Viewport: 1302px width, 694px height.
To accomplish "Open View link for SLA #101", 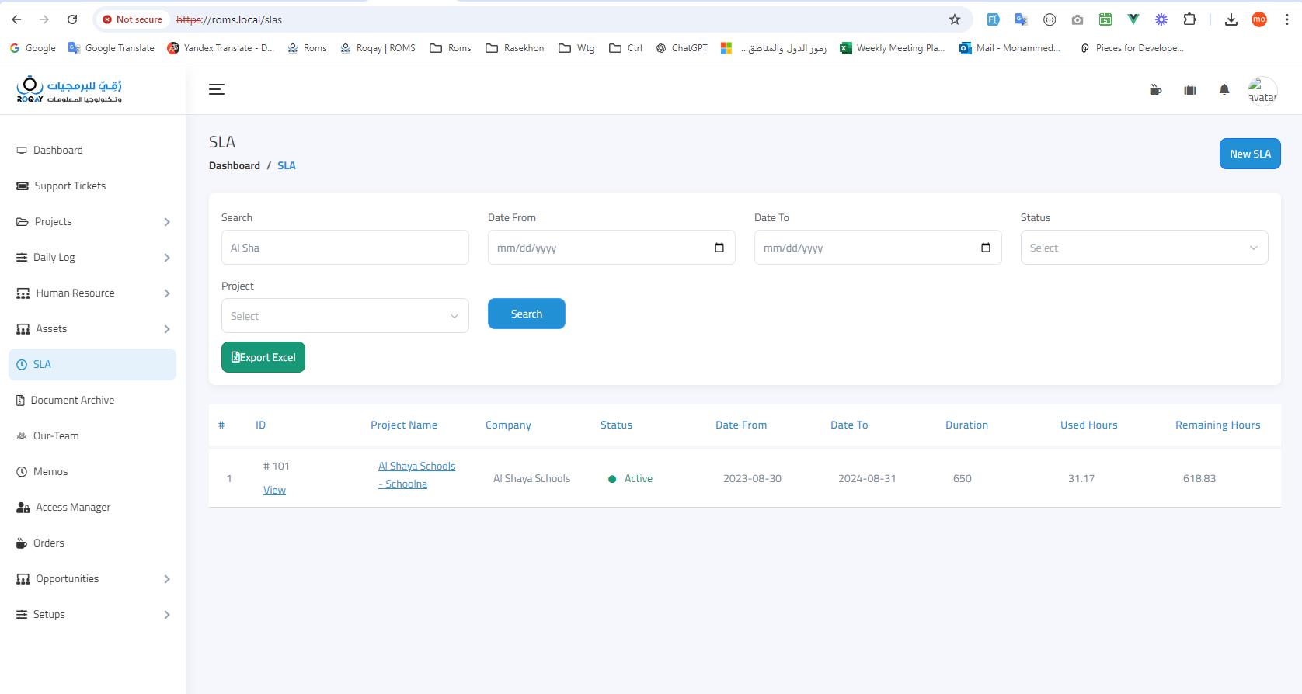I will coord(274,491).
